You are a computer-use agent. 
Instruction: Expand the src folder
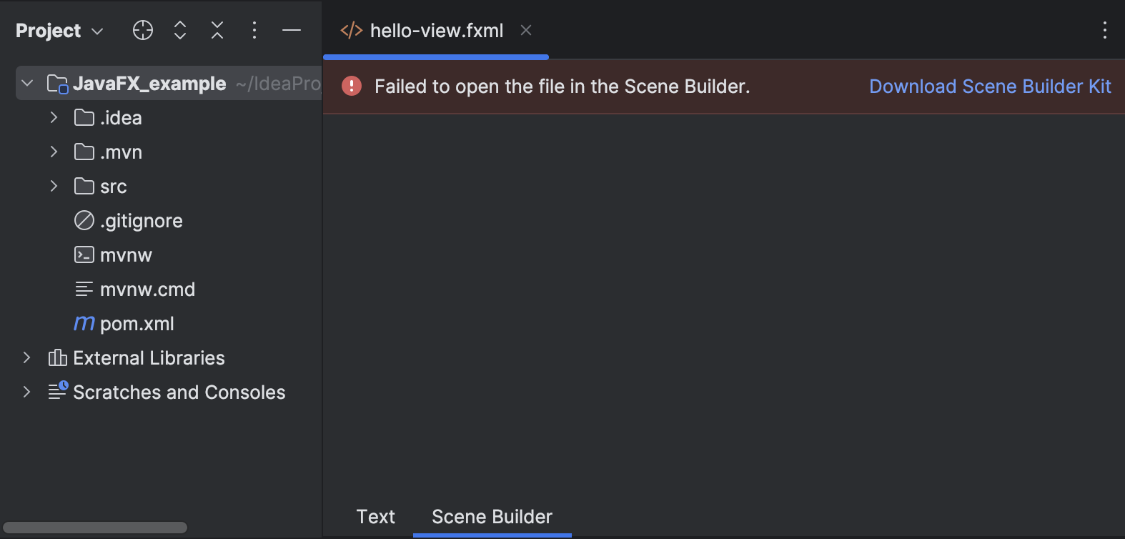point(54,186)
